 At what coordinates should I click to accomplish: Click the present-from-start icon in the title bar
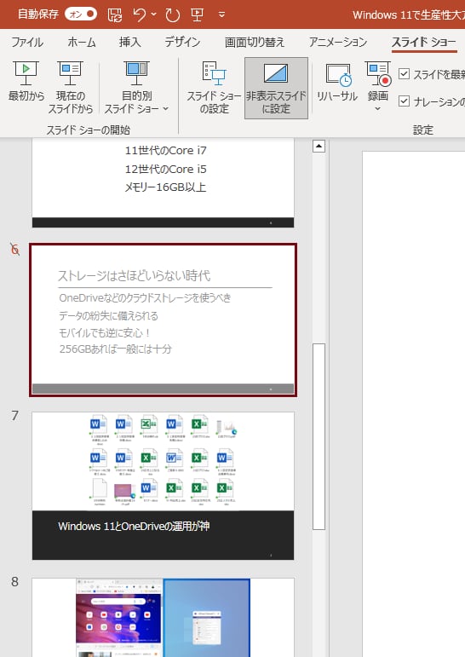tap(197, 14)
